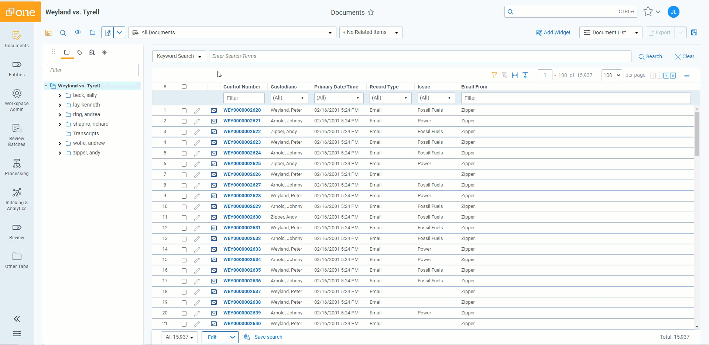Click the Save search link
Viewport: 709px width, 345px height.
[x=268, y=337]
